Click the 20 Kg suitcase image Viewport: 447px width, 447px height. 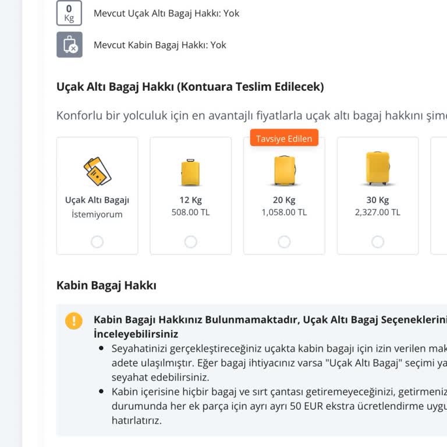284,171
